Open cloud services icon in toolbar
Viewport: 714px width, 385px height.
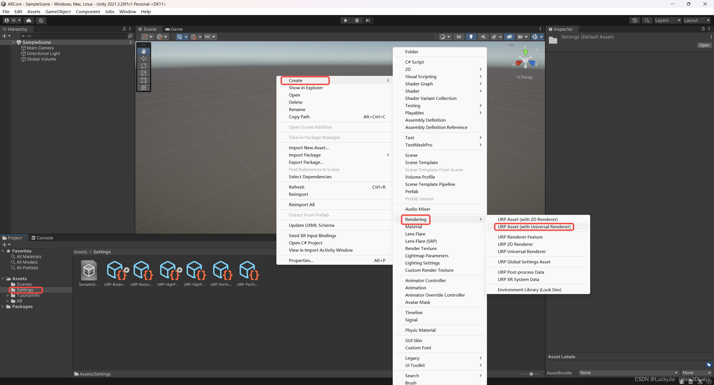tap(29, 20)
